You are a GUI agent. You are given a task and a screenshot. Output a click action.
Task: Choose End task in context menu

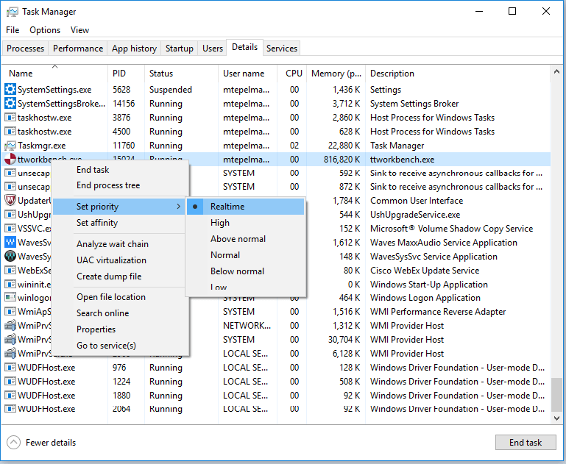pyautogui.click(x=119, y=170)
